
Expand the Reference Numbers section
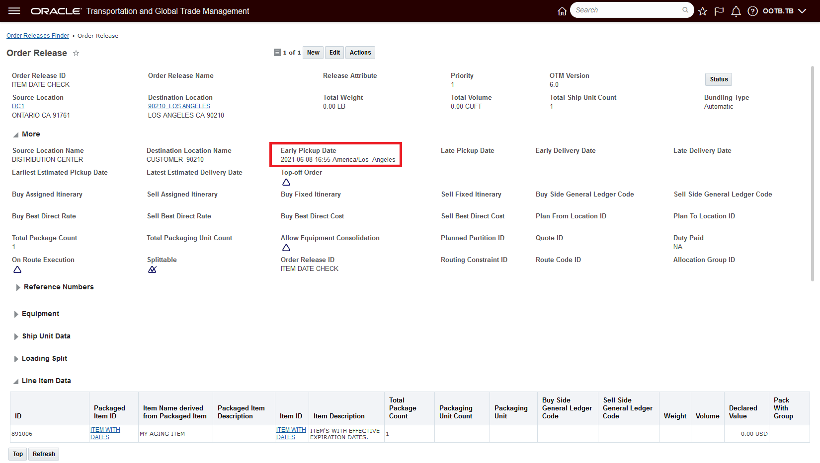point(18,287)
